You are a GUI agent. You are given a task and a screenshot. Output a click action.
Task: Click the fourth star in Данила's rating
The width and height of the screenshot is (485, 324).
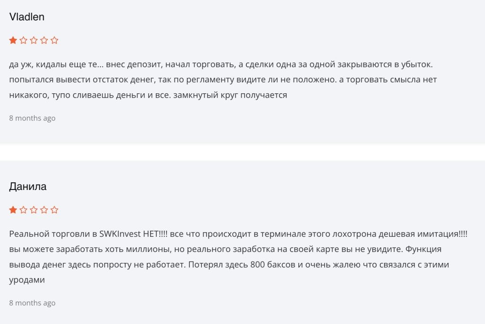click(x=44, y=210)
